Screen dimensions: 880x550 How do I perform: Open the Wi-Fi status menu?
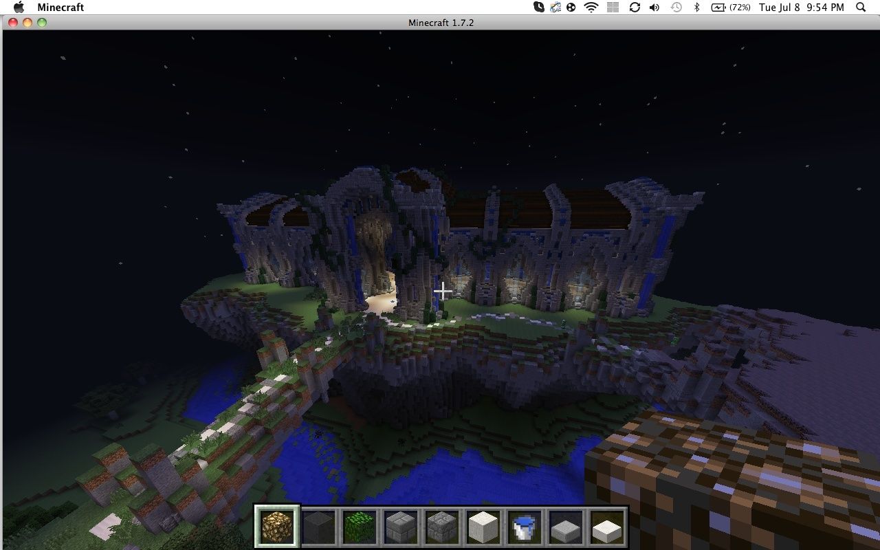(x=591, y=7)
